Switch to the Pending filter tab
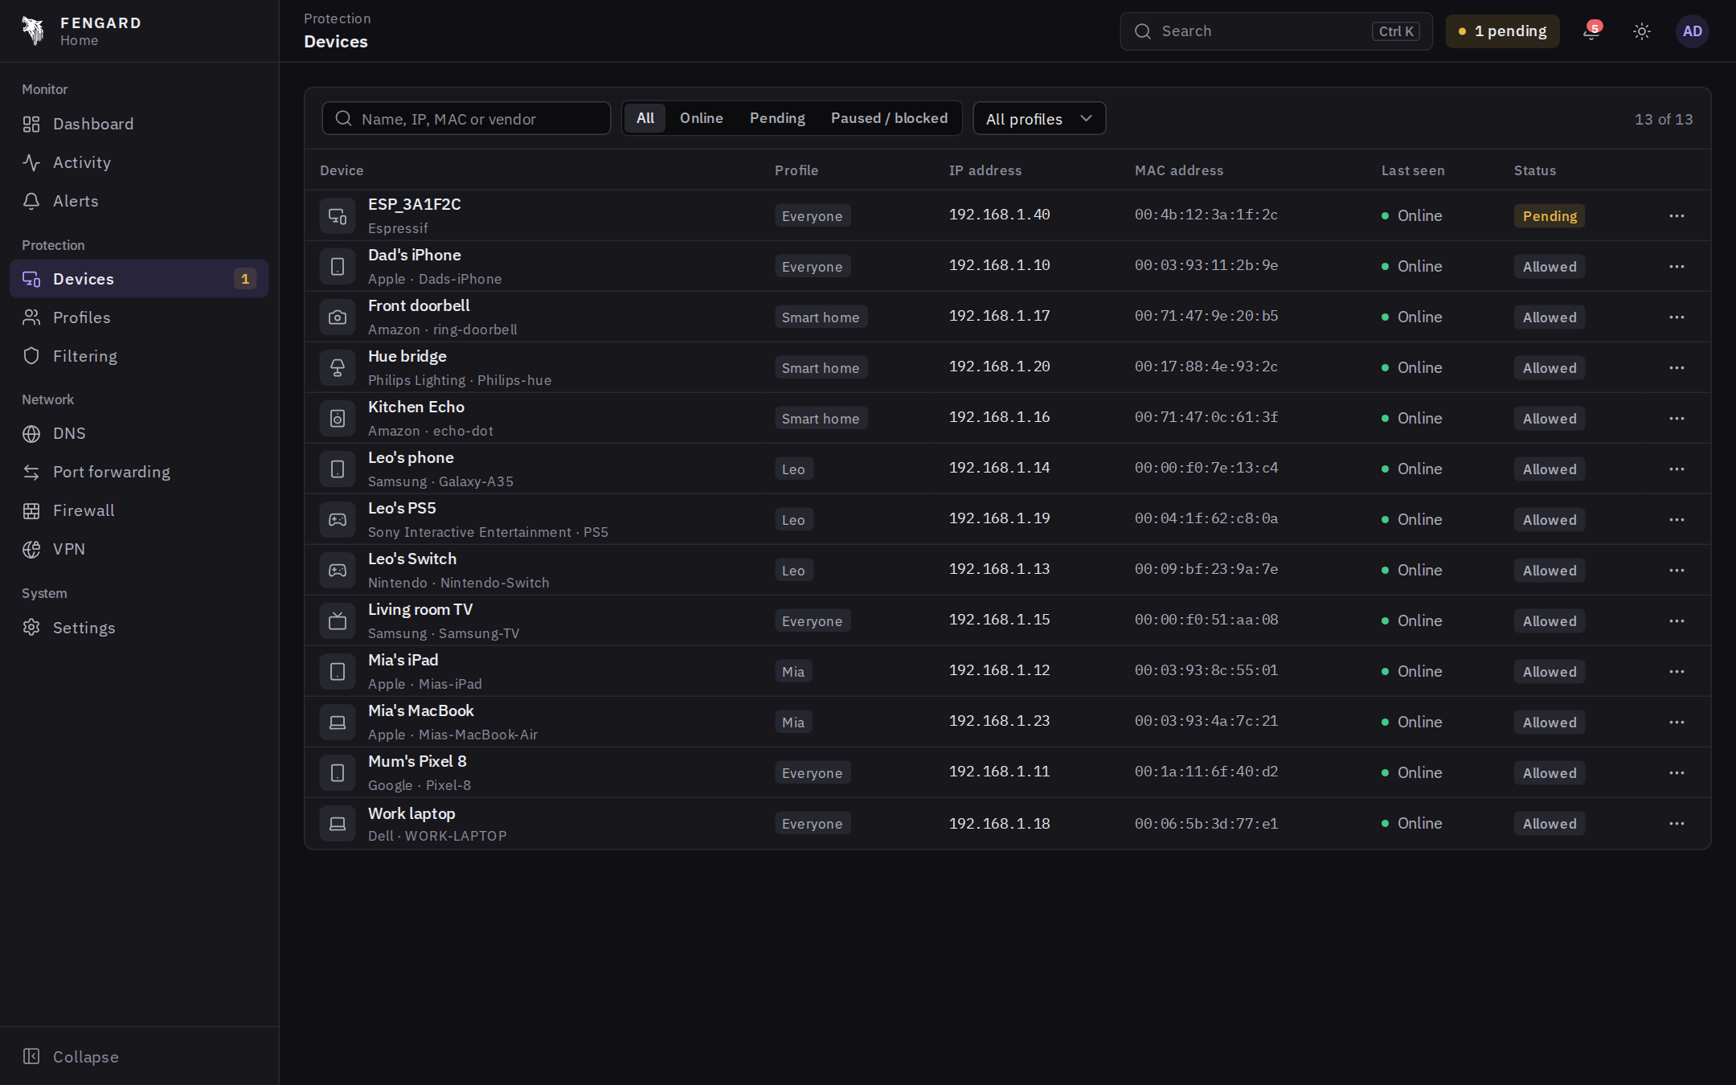 777,118
